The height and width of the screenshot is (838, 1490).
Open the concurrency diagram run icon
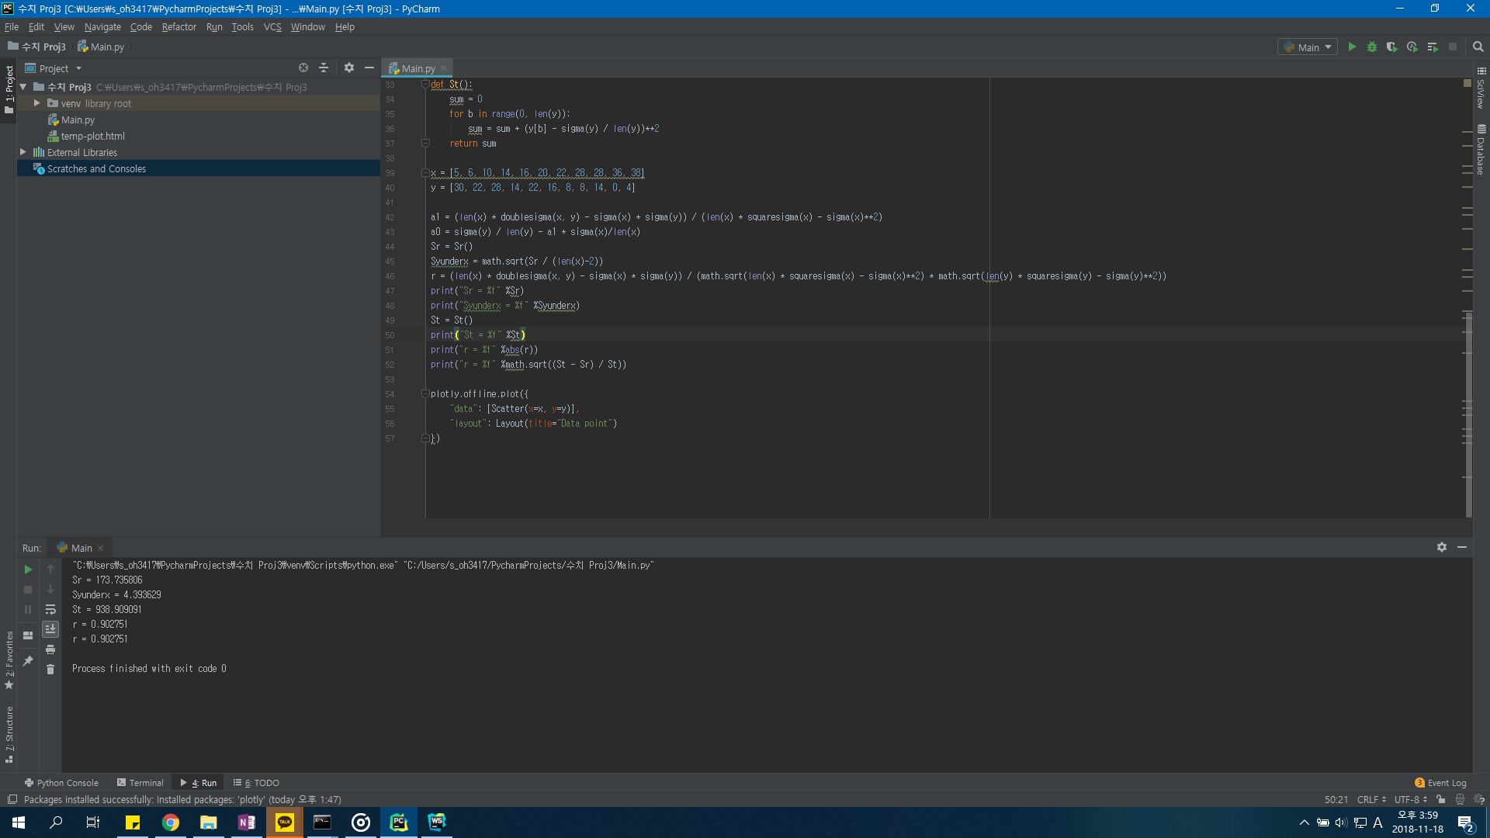point(1433,47)
